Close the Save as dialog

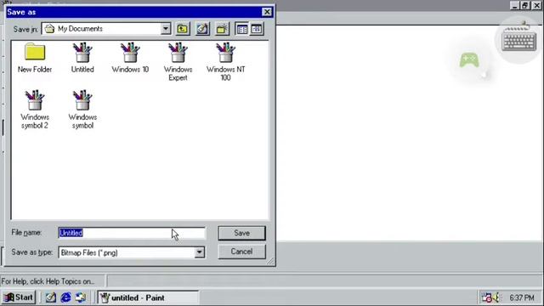point(267,12)
